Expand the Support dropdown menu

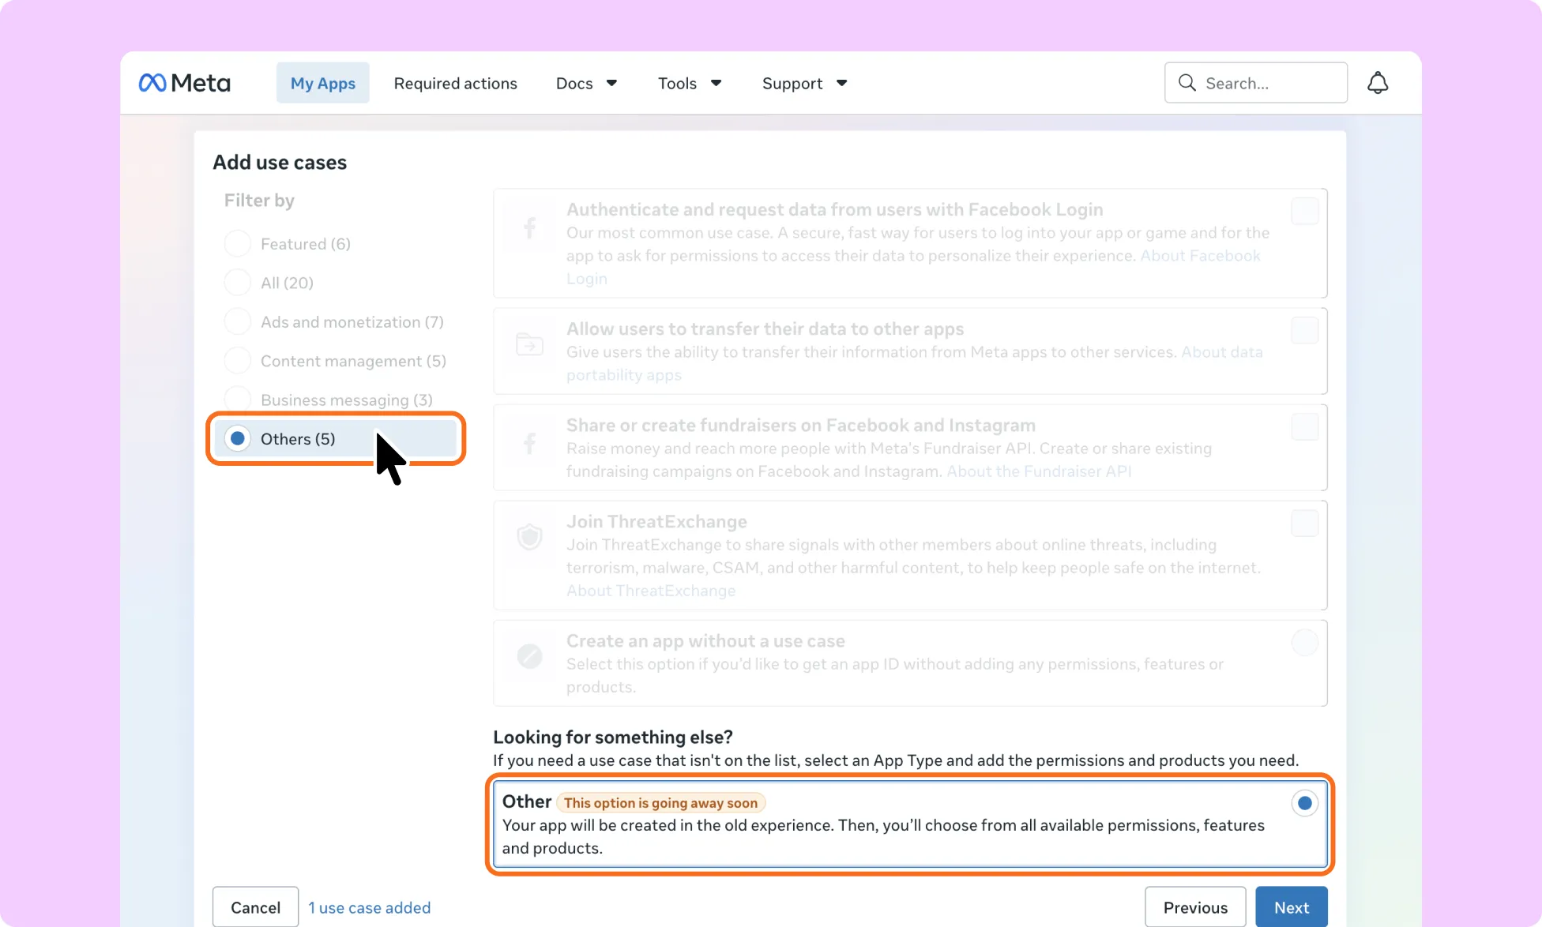(804, 83)
